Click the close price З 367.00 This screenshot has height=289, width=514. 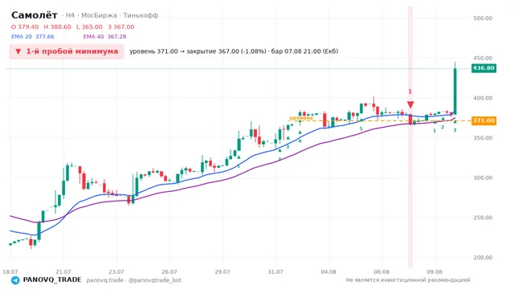121,27
